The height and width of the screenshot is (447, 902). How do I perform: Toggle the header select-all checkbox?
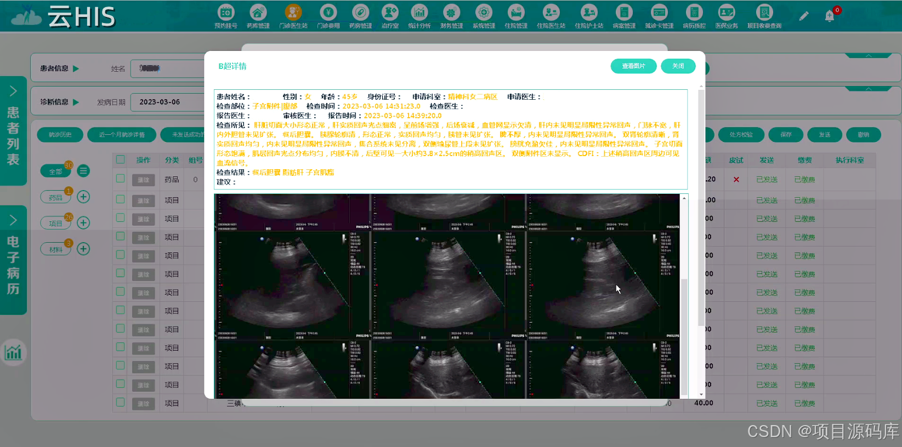pos(121,160)
